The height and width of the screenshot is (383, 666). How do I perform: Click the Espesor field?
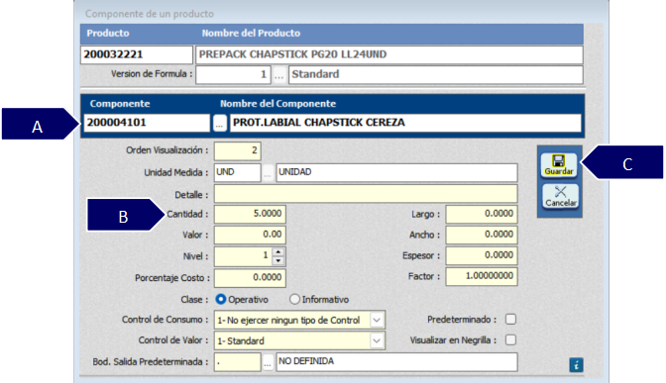482,255
